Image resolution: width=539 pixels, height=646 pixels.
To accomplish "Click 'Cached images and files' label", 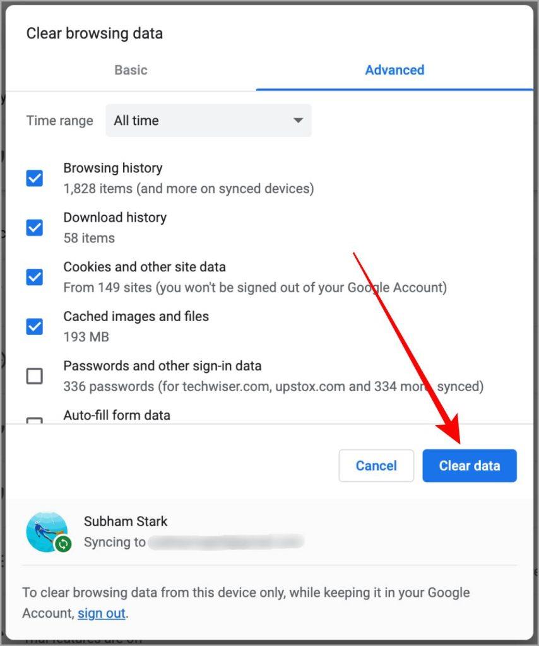I will point(136,316).
